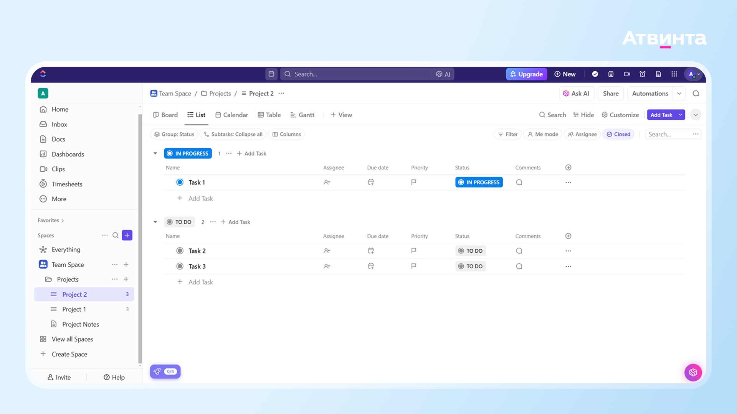Open the calendar icon beside search bar
This screenshot has width=737, height=414.
271,74
